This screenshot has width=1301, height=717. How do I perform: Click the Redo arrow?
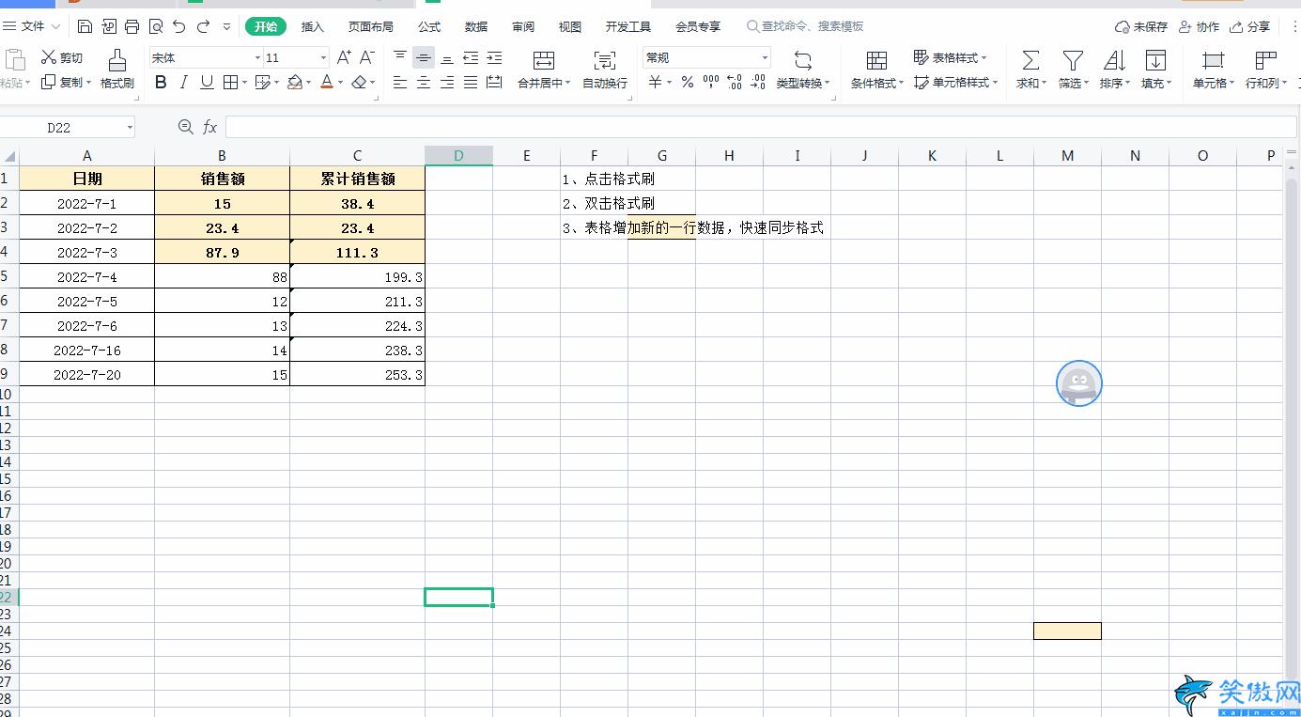coord(203,26)
